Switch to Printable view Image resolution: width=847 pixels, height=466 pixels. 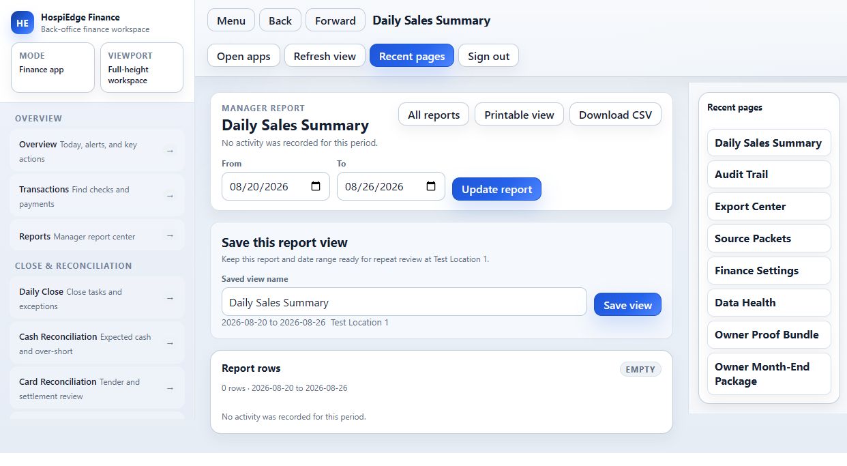point(519,115)
